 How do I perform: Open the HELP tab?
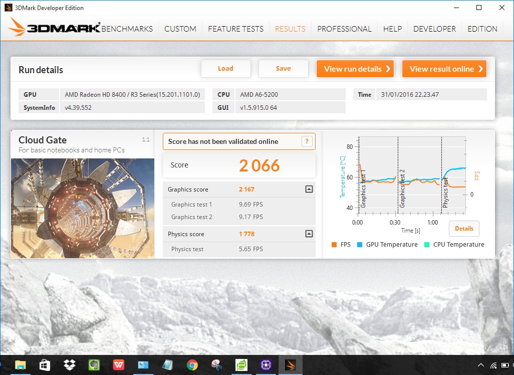point(392,29)
